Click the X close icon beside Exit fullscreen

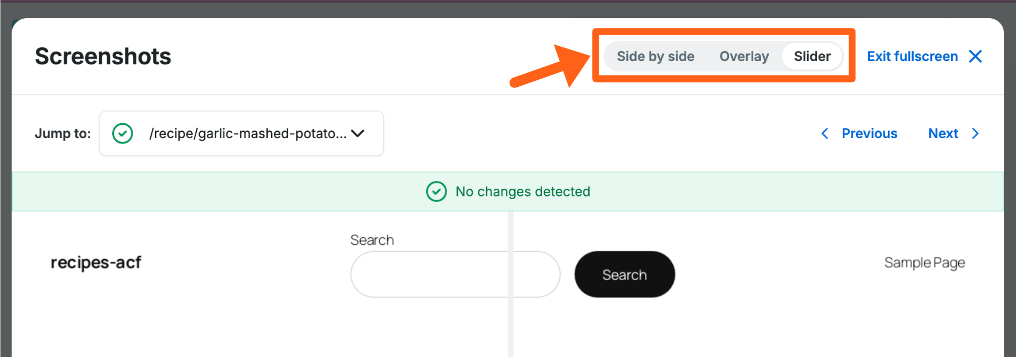(x=975, y=57)
